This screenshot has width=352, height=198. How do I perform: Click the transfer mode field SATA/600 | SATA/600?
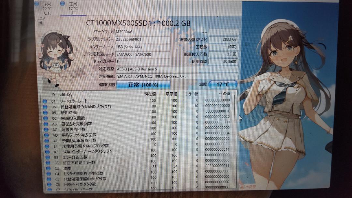(142, 54)
